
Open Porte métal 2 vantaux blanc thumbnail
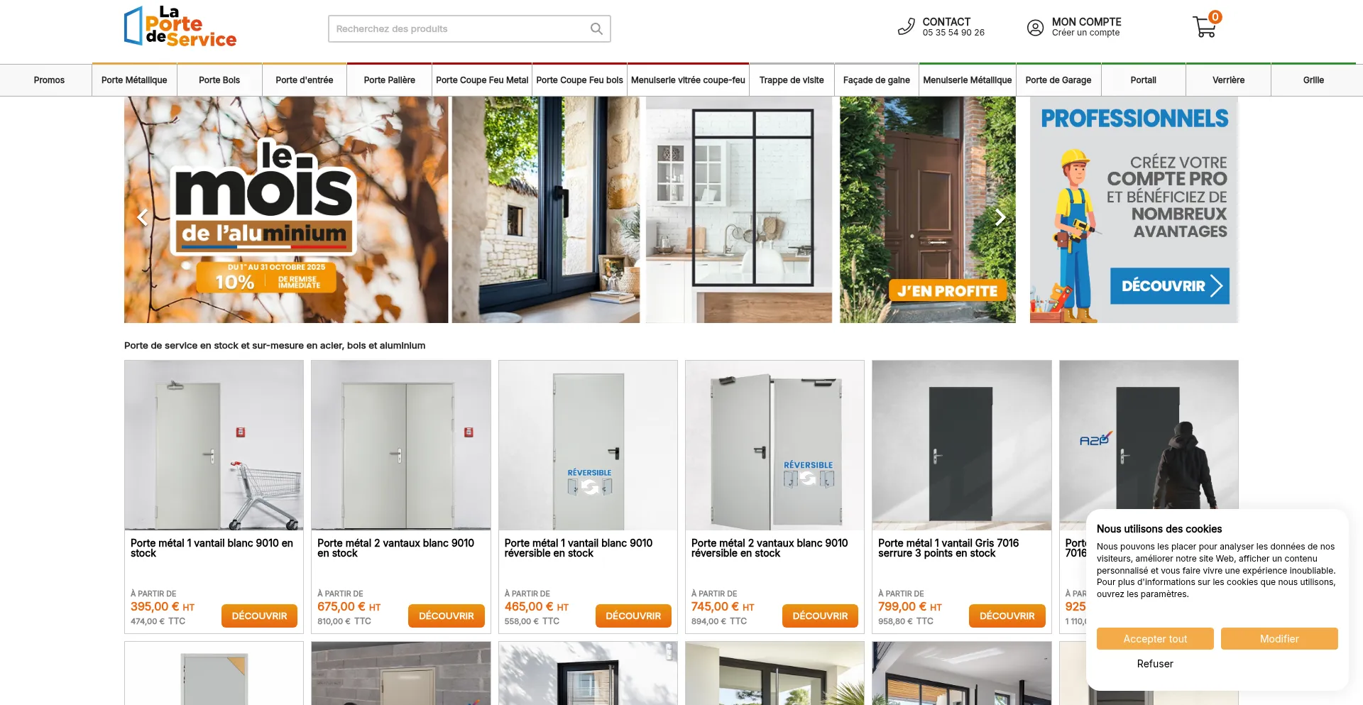[x=400, y=445]
